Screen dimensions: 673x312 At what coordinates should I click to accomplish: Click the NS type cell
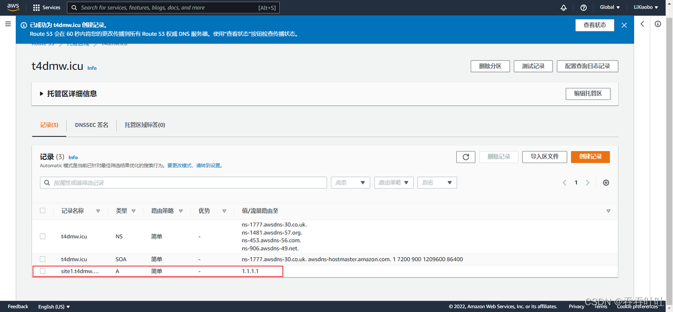click(x=119, y=237)
